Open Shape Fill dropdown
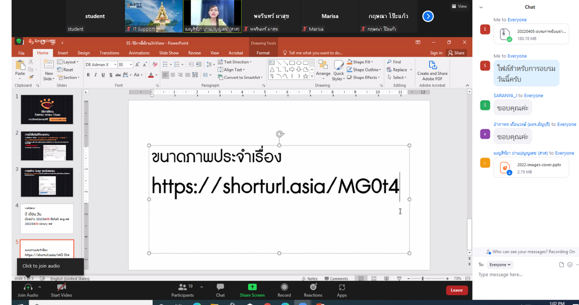The height and width of the screenshot is (305, 579). coord(360,62)
